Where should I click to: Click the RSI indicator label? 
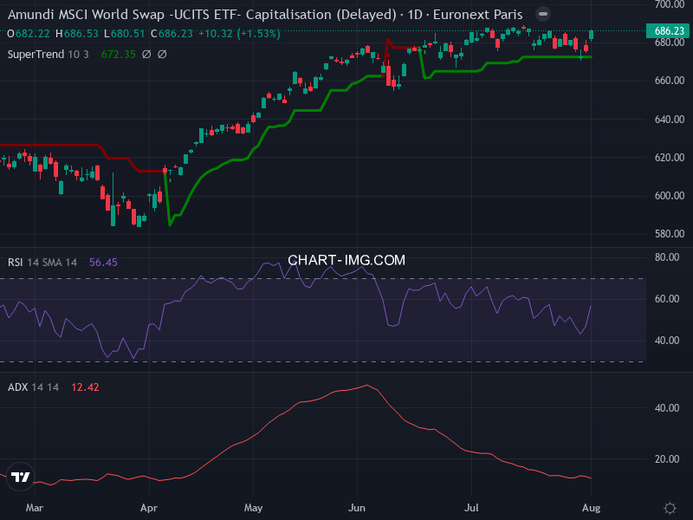click(x=15, y=263)
